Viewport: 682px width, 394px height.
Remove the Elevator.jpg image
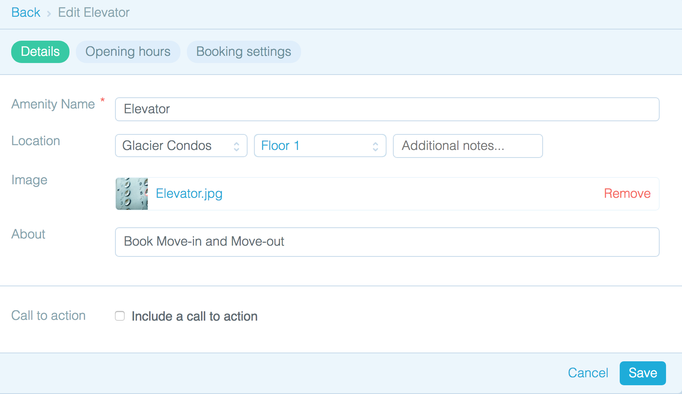coord(627,193)
